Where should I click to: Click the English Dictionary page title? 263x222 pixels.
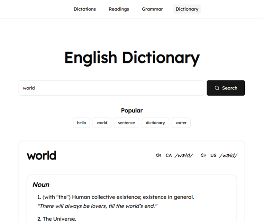tap(131, 58)
